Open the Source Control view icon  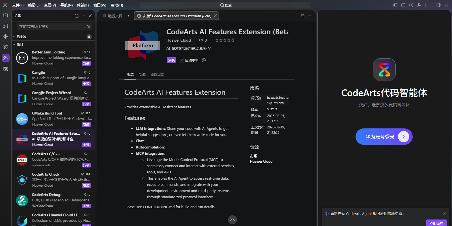tap(6, 36)
